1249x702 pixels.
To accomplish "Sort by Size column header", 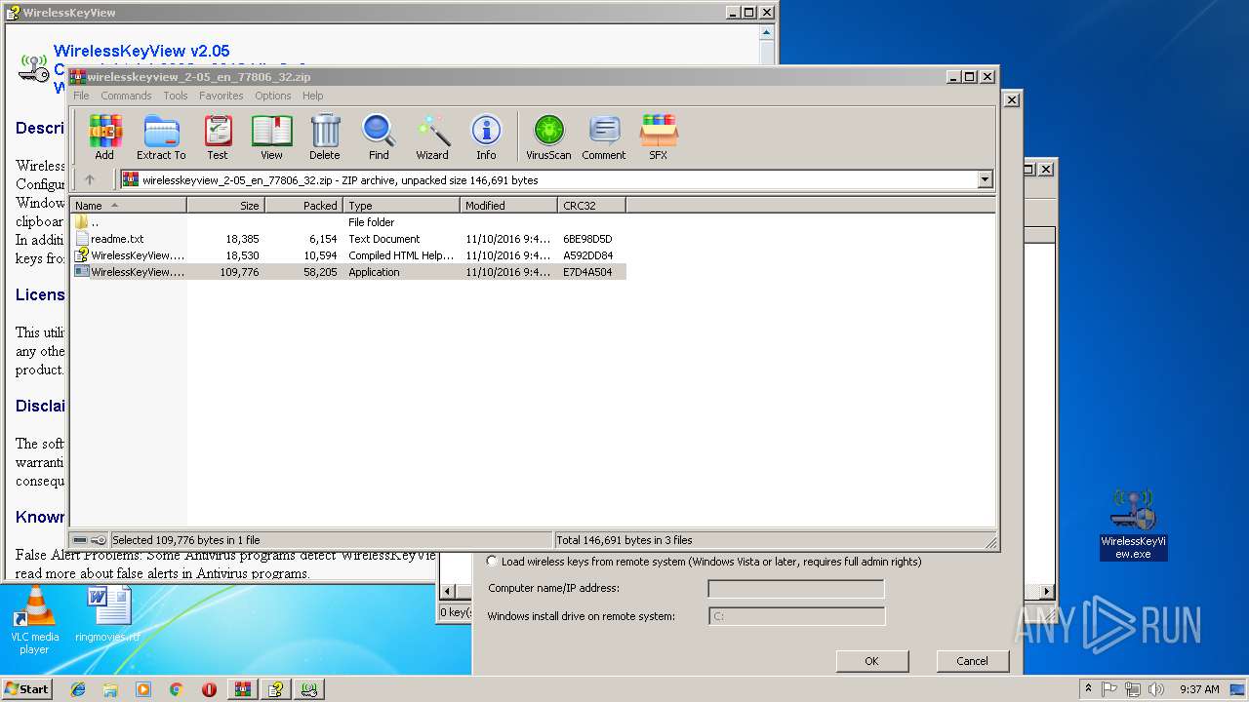I will pos(225,206).
